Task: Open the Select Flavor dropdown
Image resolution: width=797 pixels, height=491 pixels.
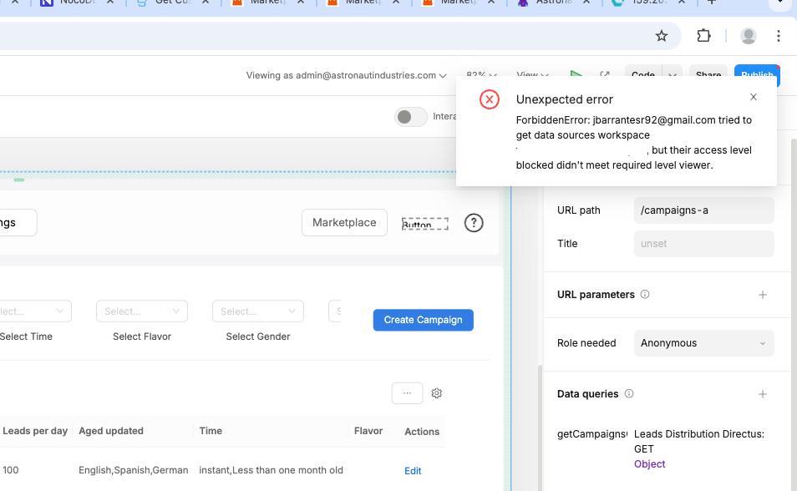Action: (x=142, y=311)
